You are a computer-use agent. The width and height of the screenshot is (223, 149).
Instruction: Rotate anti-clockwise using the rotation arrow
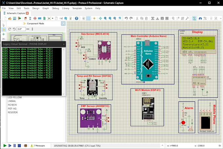(x=14, y=29)
